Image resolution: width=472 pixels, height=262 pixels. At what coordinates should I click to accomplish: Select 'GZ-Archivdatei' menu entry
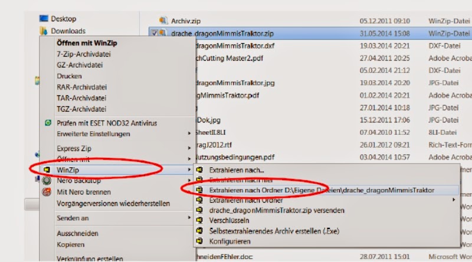(80, 65)
